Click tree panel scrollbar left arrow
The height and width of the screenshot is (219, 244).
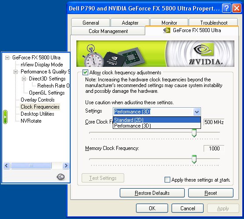pos(7,165)
